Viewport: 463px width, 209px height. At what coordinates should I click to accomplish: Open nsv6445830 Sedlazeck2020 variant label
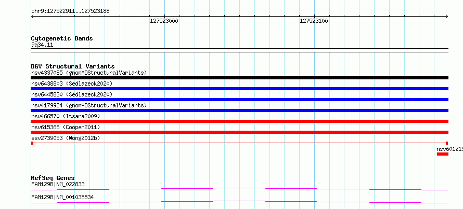72,94
